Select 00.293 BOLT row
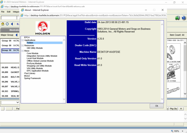The height and width of the screenshot is (133, 187). coord(10,77)
